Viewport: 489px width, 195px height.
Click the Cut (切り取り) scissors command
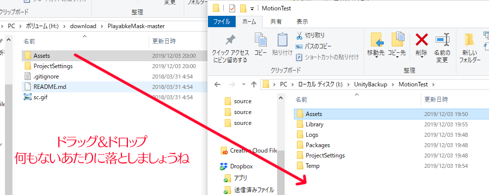click(x=310, y=35)
